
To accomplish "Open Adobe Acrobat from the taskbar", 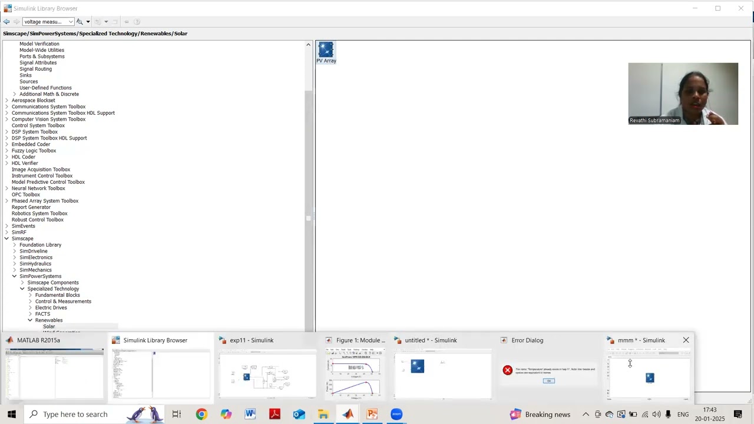I will pos(275,414).
